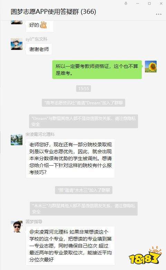166x270 pixels.
Task: Click the 木木三 invited system notice
Action: click(84, 190)
